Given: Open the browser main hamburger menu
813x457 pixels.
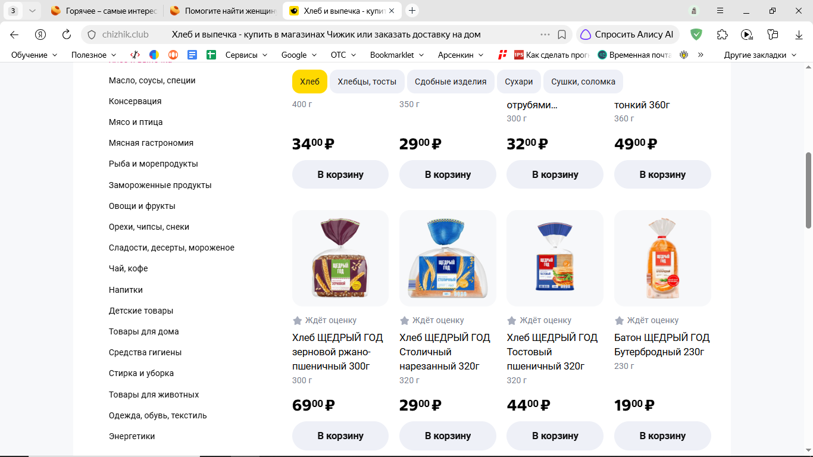Looking at the screenshot, I should point(720,11).
